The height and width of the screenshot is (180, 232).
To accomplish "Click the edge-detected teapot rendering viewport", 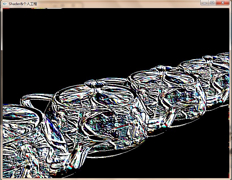I will [116, 93].
